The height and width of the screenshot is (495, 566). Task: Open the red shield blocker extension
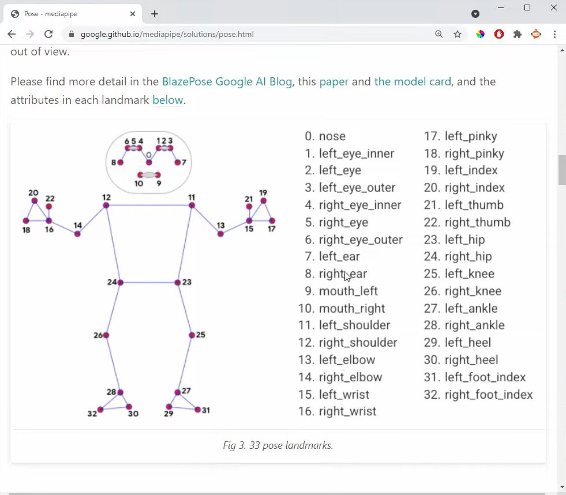point(499,34)
